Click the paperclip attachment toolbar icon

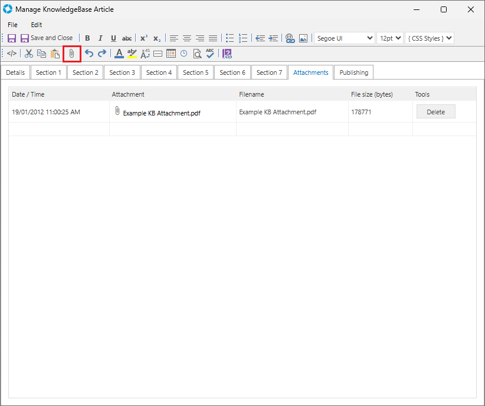pos(71,54)
